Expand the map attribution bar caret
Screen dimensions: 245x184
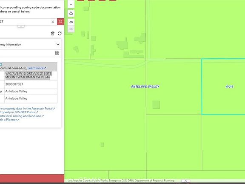pyautogui.click(x=185, y=181)
